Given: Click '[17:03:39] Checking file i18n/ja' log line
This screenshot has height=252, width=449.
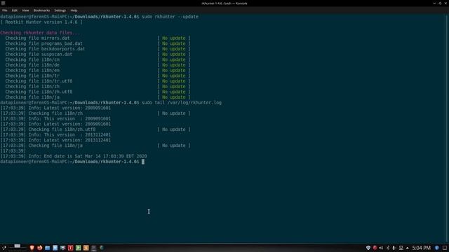Looking at the screenshot, I should point(41,146).
